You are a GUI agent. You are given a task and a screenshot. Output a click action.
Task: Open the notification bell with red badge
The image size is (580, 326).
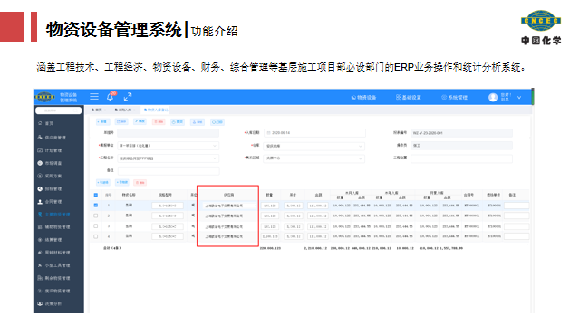coord(111,97)
